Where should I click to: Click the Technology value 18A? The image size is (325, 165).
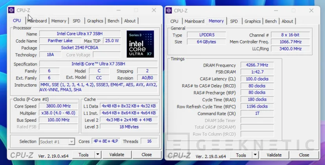tap(50, 55)
